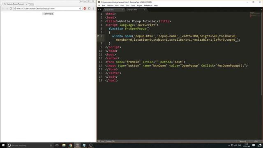Image resolution: width=263 pixels, height=148 pixels.
Task: Click 'fncOpenPopup' function name on line 5
Action: (135, 29)
